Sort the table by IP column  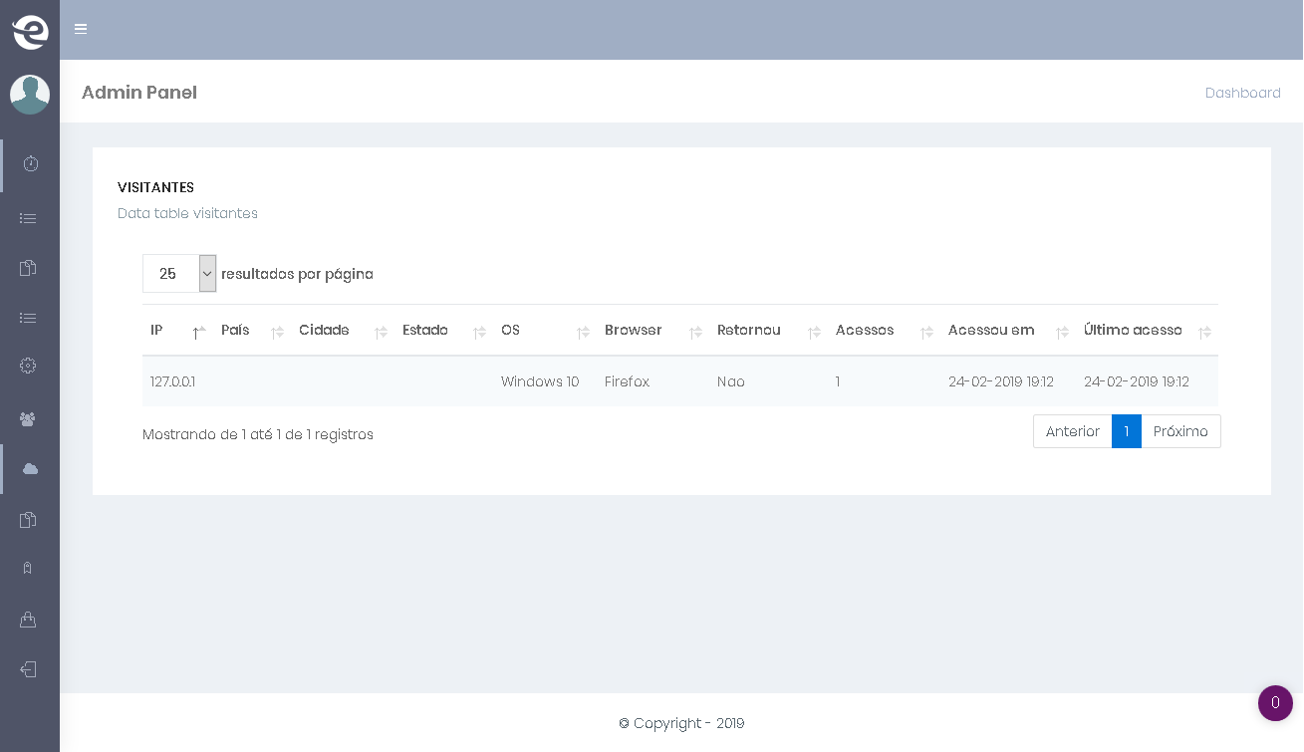pos(177,331)
